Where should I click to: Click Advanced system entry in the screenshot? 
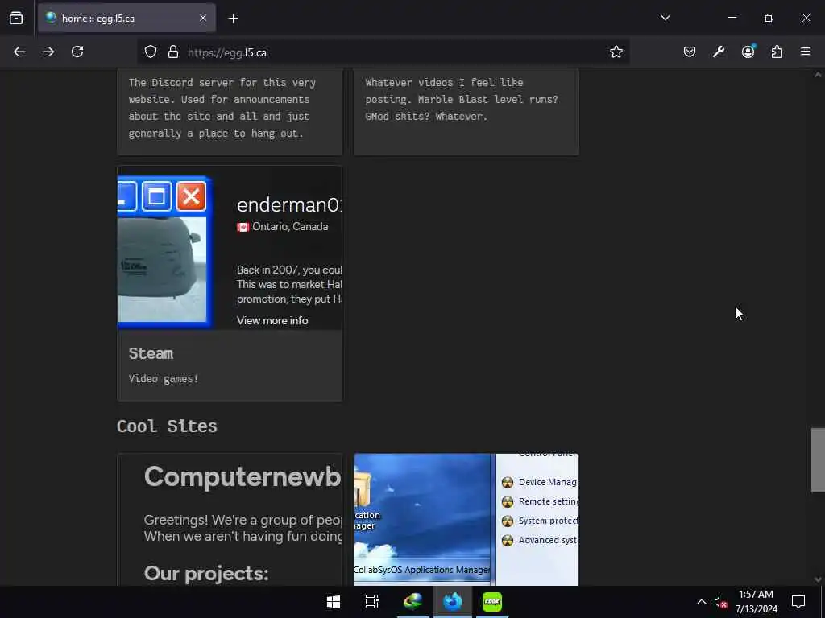540,540
